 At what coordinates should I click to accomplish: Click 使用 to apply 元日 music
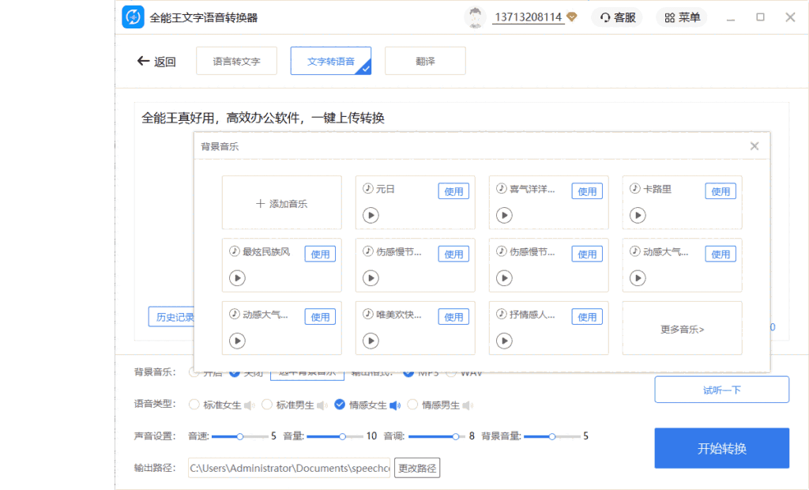453,190
